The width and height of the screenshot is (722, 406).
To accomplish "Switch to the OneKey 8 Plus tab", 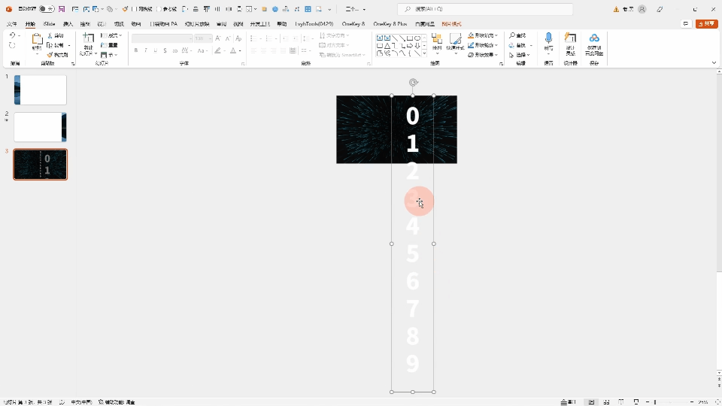I will click(390, 24).
